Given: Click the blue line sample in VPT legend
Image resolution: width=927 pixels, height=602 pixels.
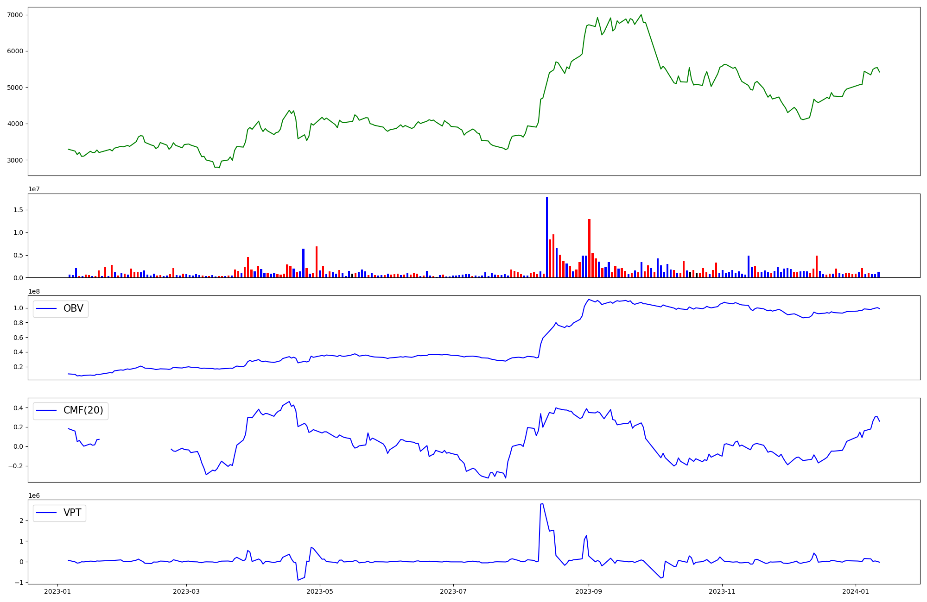Looking at the screenshot, I should point(46,513).
